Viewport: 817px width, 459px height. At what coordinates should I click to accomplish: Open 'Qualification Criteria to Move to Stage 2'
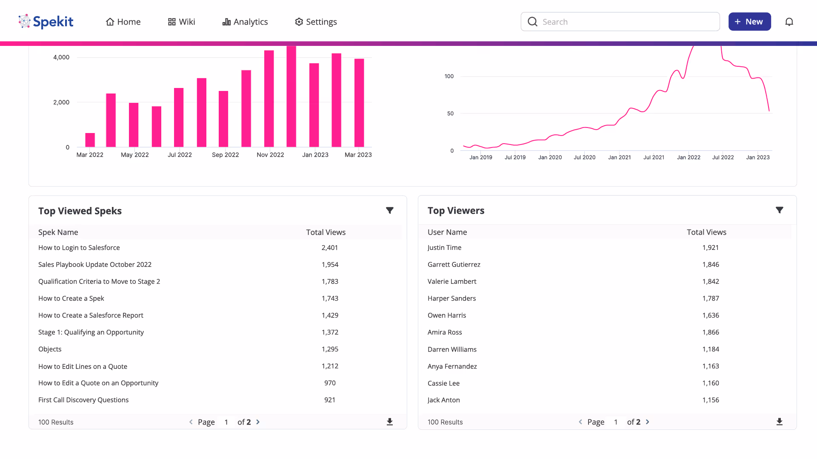tap(99, 281)
